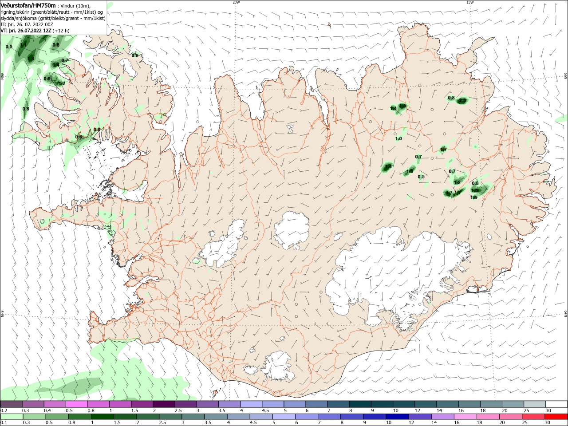Click the 0.1 label on the lower rain scale
568x426 pixels.
pyautogui.click(x=4, y=423)
